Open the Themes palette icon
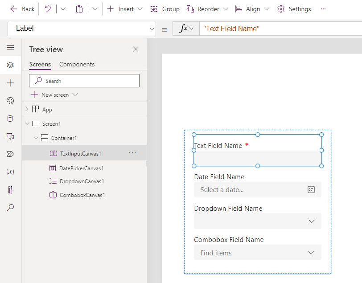The image size is (362, 283). 10,101
